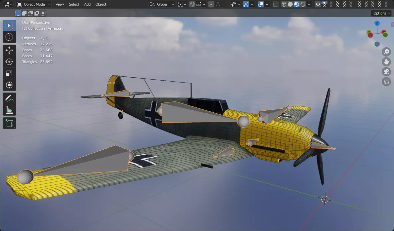The height and width of the screenshot is (231, 394).
Task: Click '(2) Collection | Armature' text
Action: [43, 28]
